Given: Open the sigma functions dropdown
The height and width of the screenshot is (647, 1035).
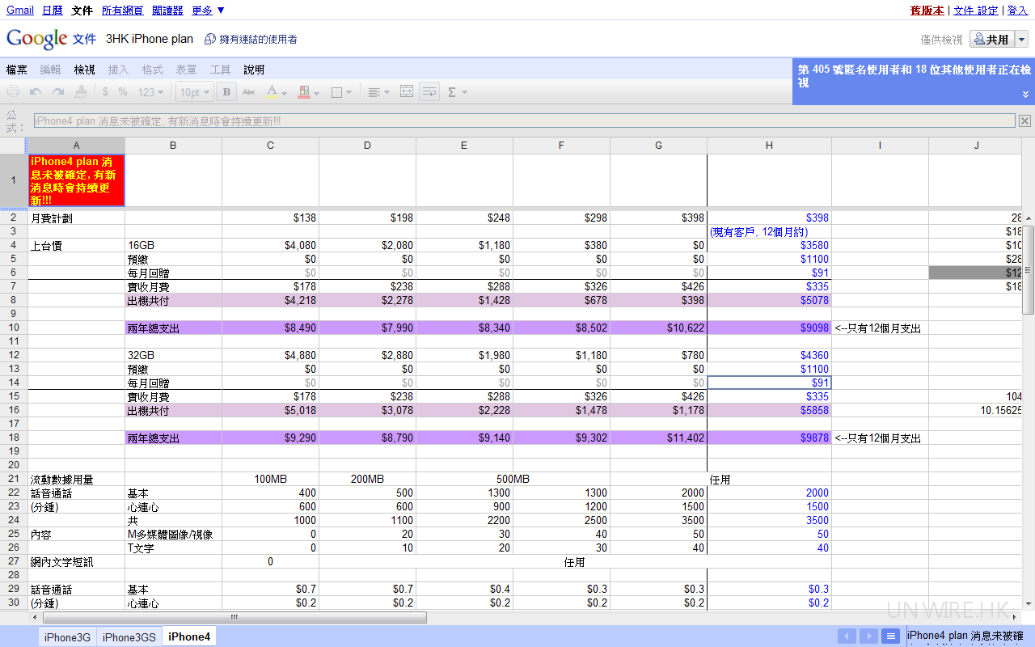Looking at the screenshot, I should [x=457, y=92].
